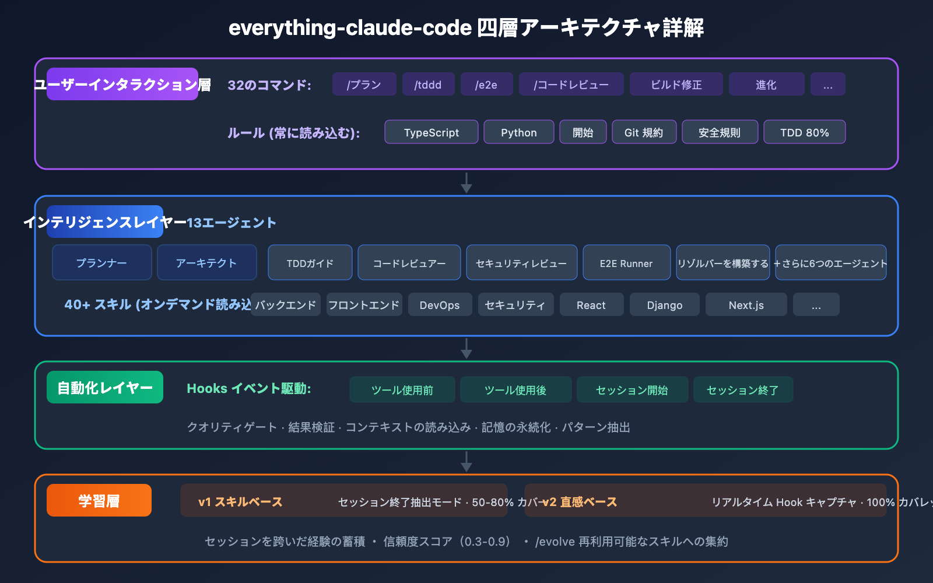The image size is (933, 583).
Task: Expand the ... commands overflow pill
Action: click(x=827, y=84)
